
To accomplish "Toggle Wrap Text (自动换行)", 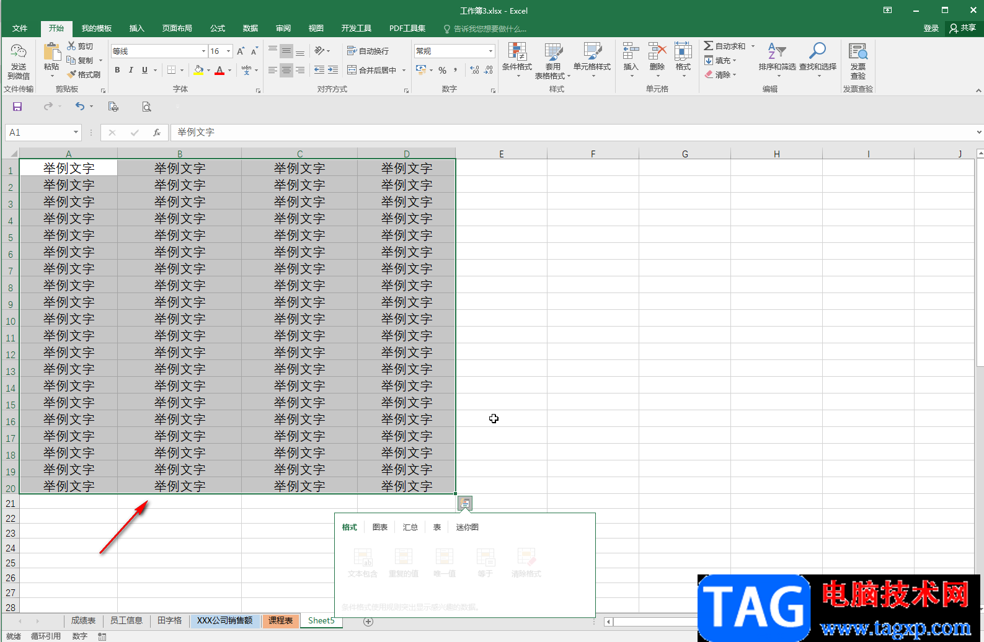I will (x=368, y=51).
